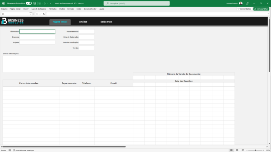Viewport: 271px width, 152px height.
Task: Click the Empresa input field
Action: [x=37, y=37]
